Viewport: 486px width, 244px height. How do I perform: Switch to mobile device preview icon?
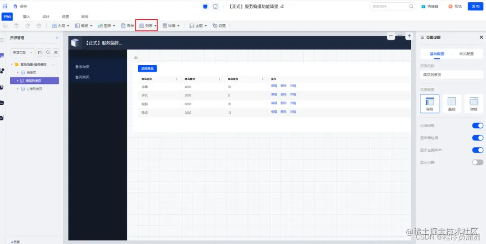(216, 6)
